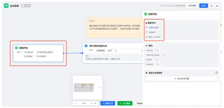The height and width of the screenshot is (108, 224).
Task: Click the 触发节点 section icon
Action: coord(146,23)
